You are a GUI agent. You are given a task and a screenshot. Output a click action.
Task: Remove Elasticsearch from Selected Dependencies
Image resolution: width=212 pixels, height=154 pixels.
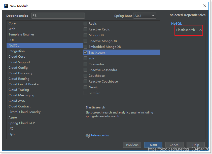pos(200,30)
